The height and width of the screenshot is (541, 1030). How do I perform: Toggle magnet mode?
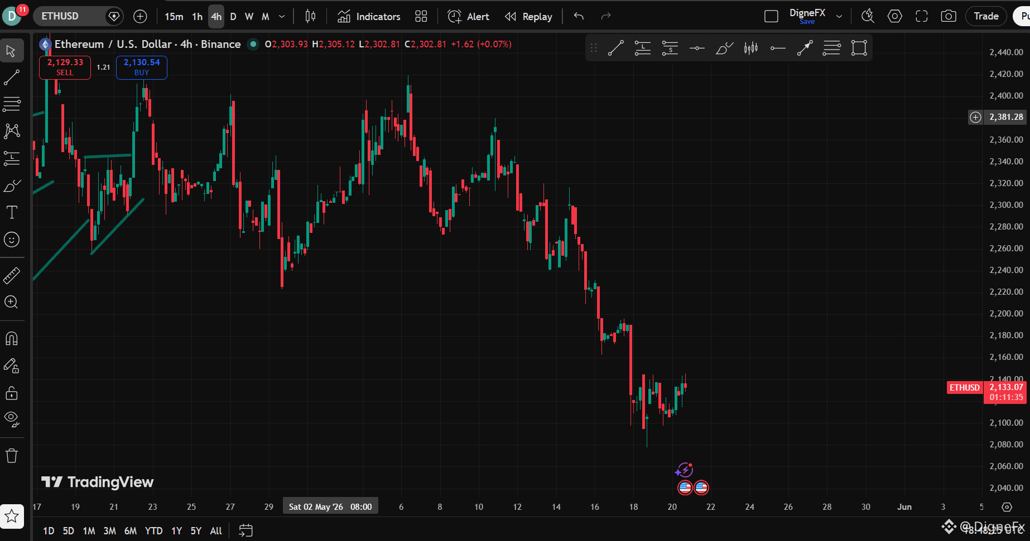[x=12, y=338]
